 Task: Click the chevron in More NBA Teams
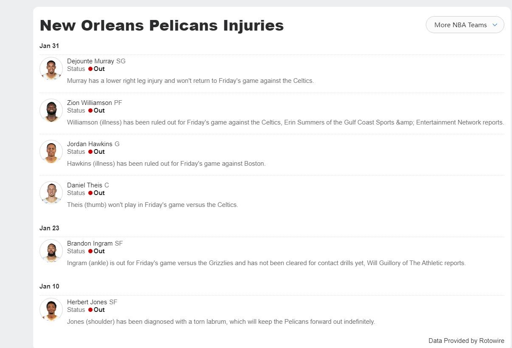click(x=495, y=25)
